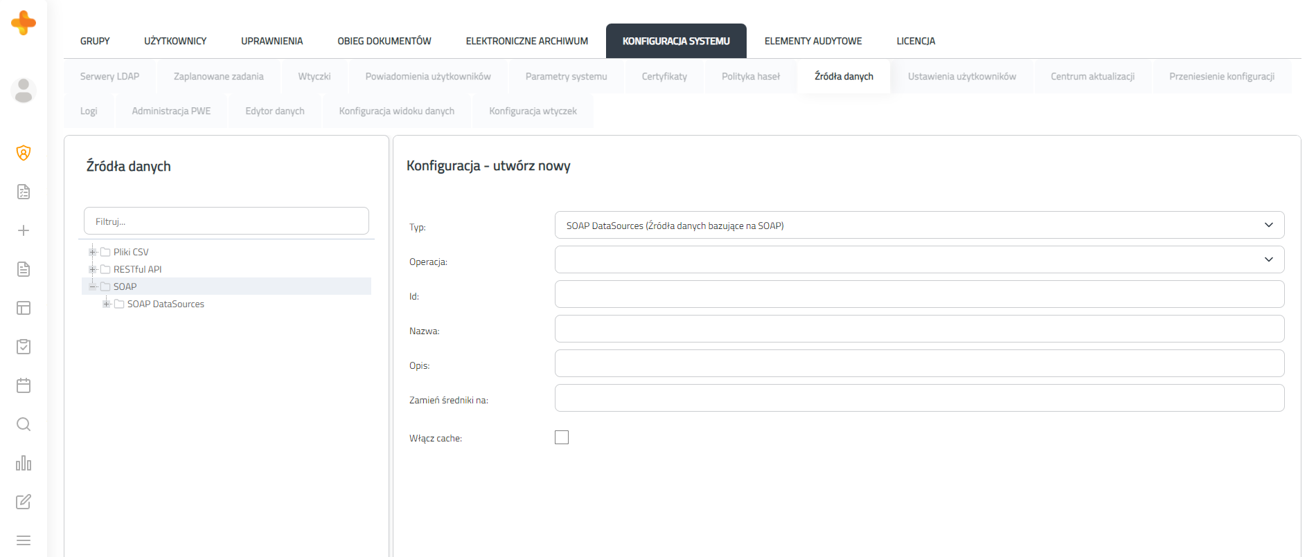This screenshot has width=1316, height=557.
Task: Open the bar chart reports icon
Action: 24,463
